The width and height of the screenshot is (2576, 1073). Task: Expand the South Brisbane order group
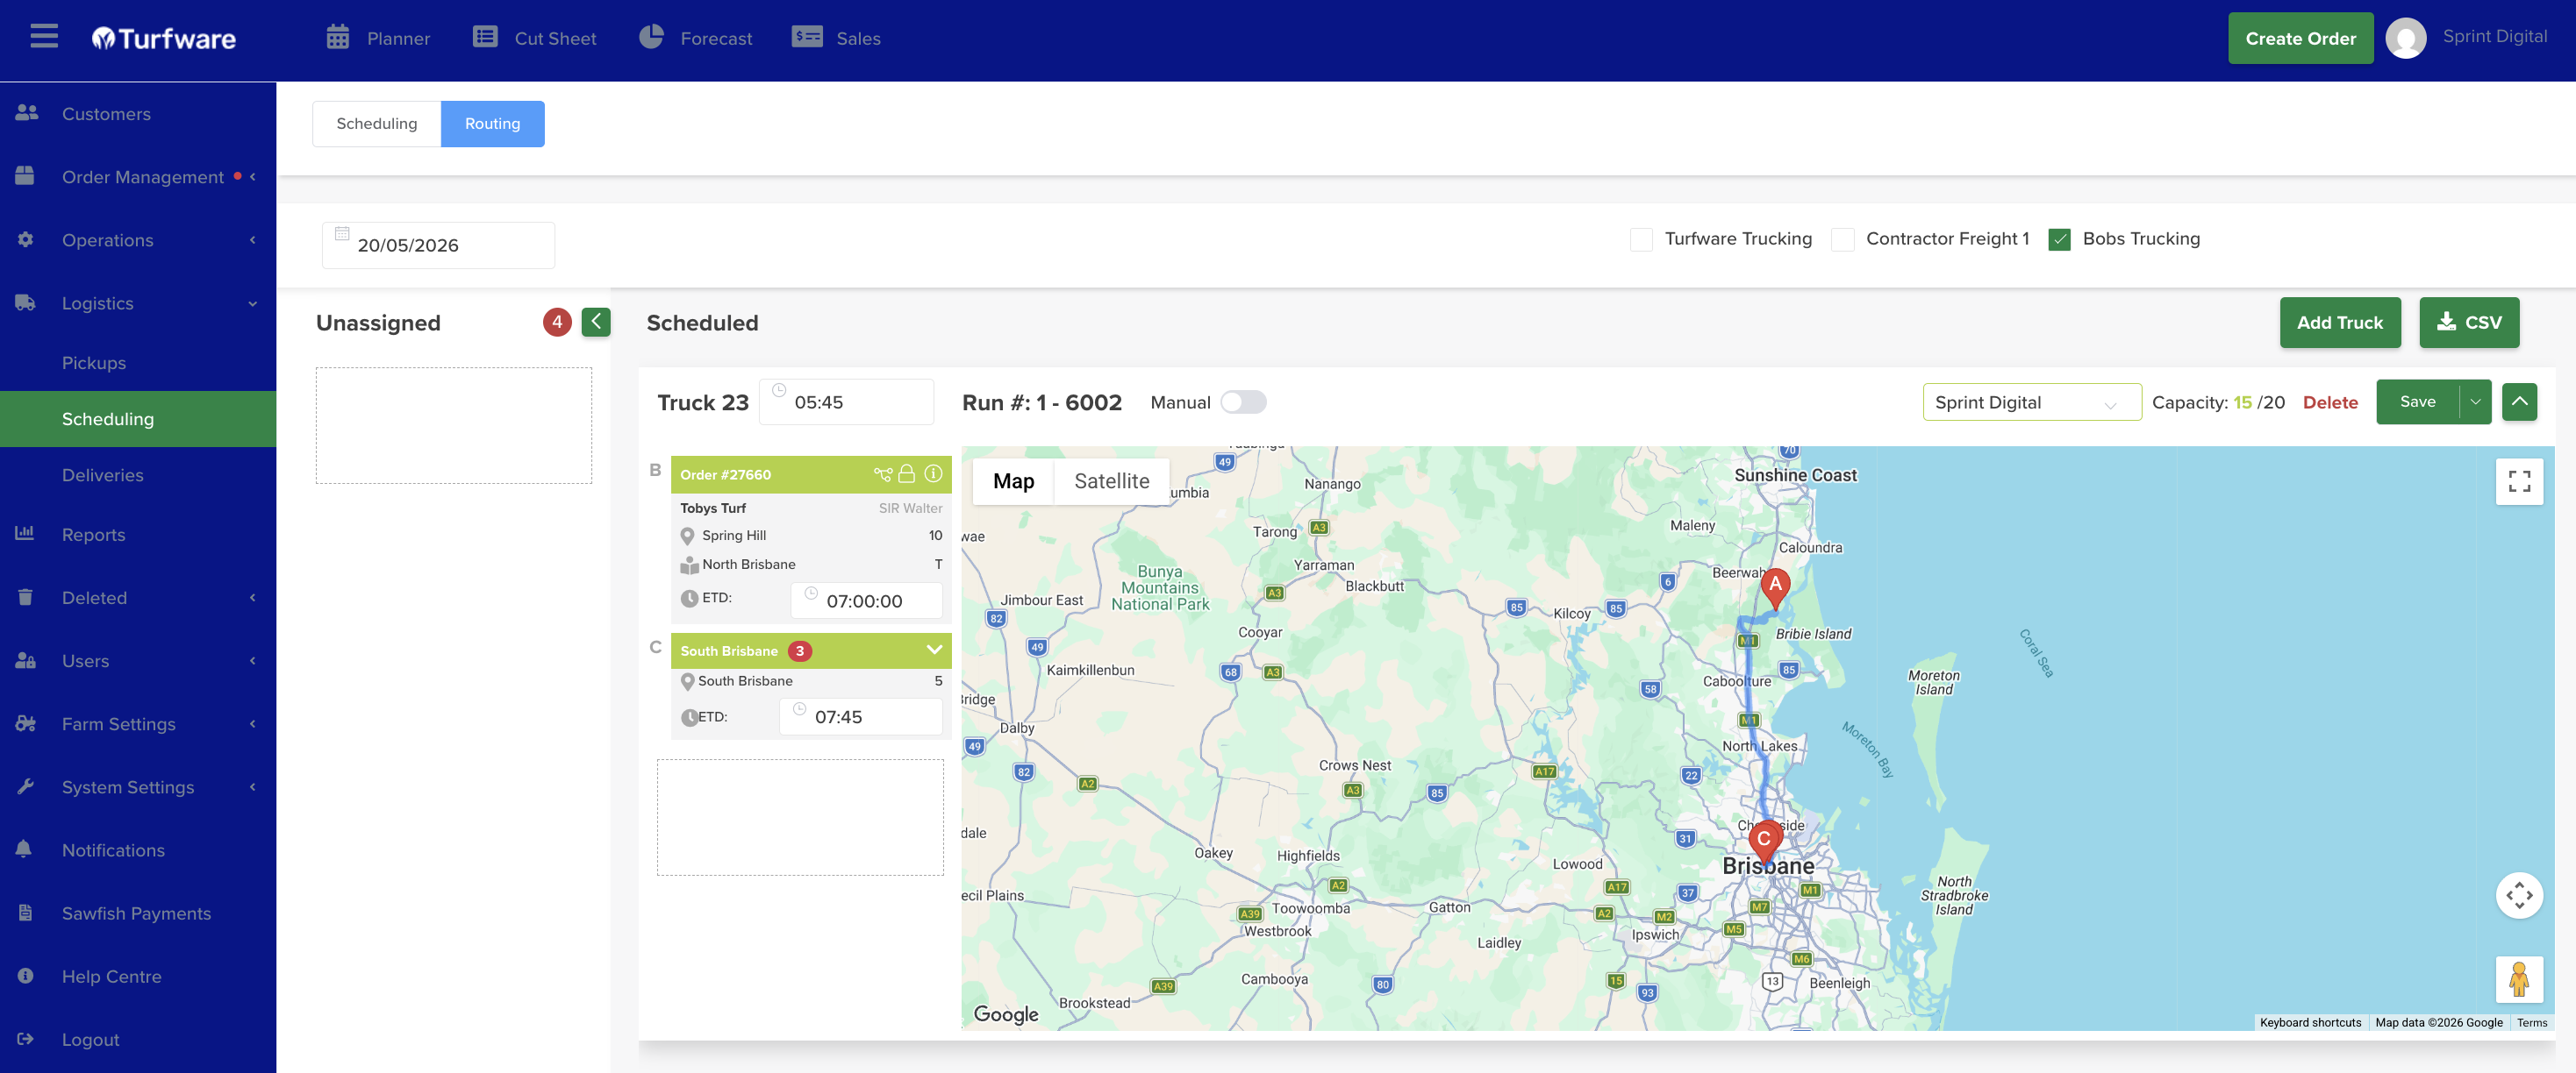(x=934, y=650)
